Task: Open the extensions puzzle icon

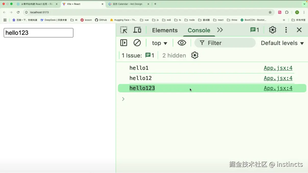Action: [x=287, y=12]
